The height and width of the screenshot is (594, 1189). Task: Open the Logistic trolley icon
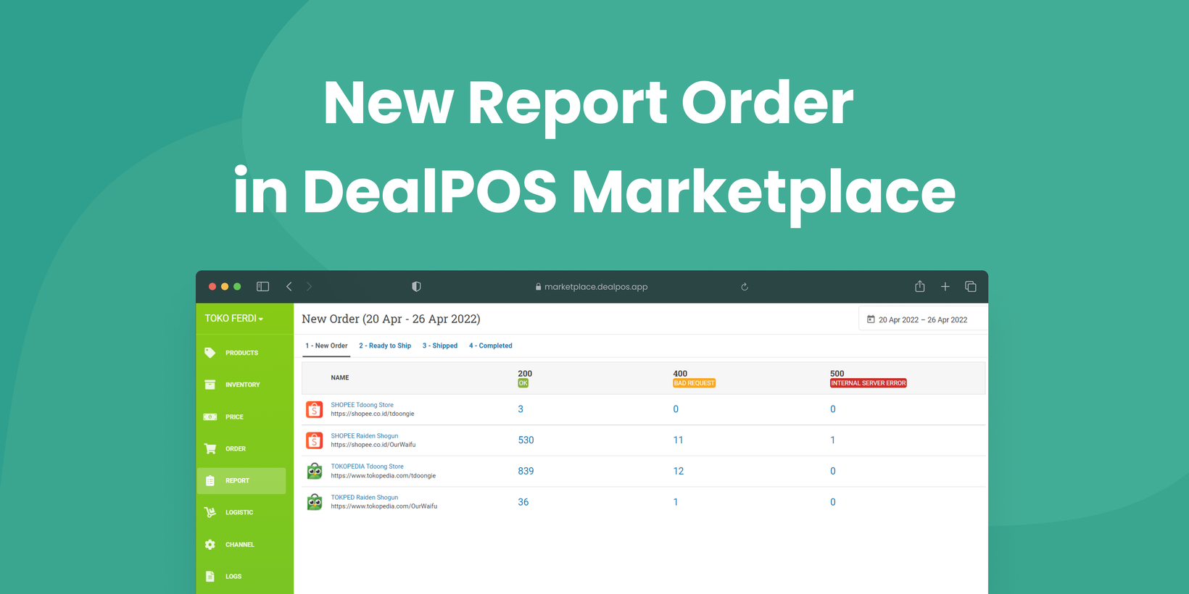click(210, 512)
